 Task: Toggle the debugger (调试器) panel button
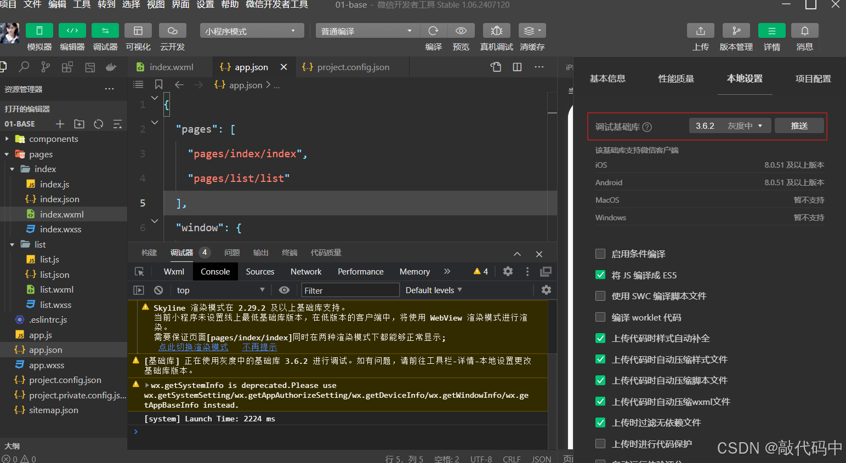105,31
